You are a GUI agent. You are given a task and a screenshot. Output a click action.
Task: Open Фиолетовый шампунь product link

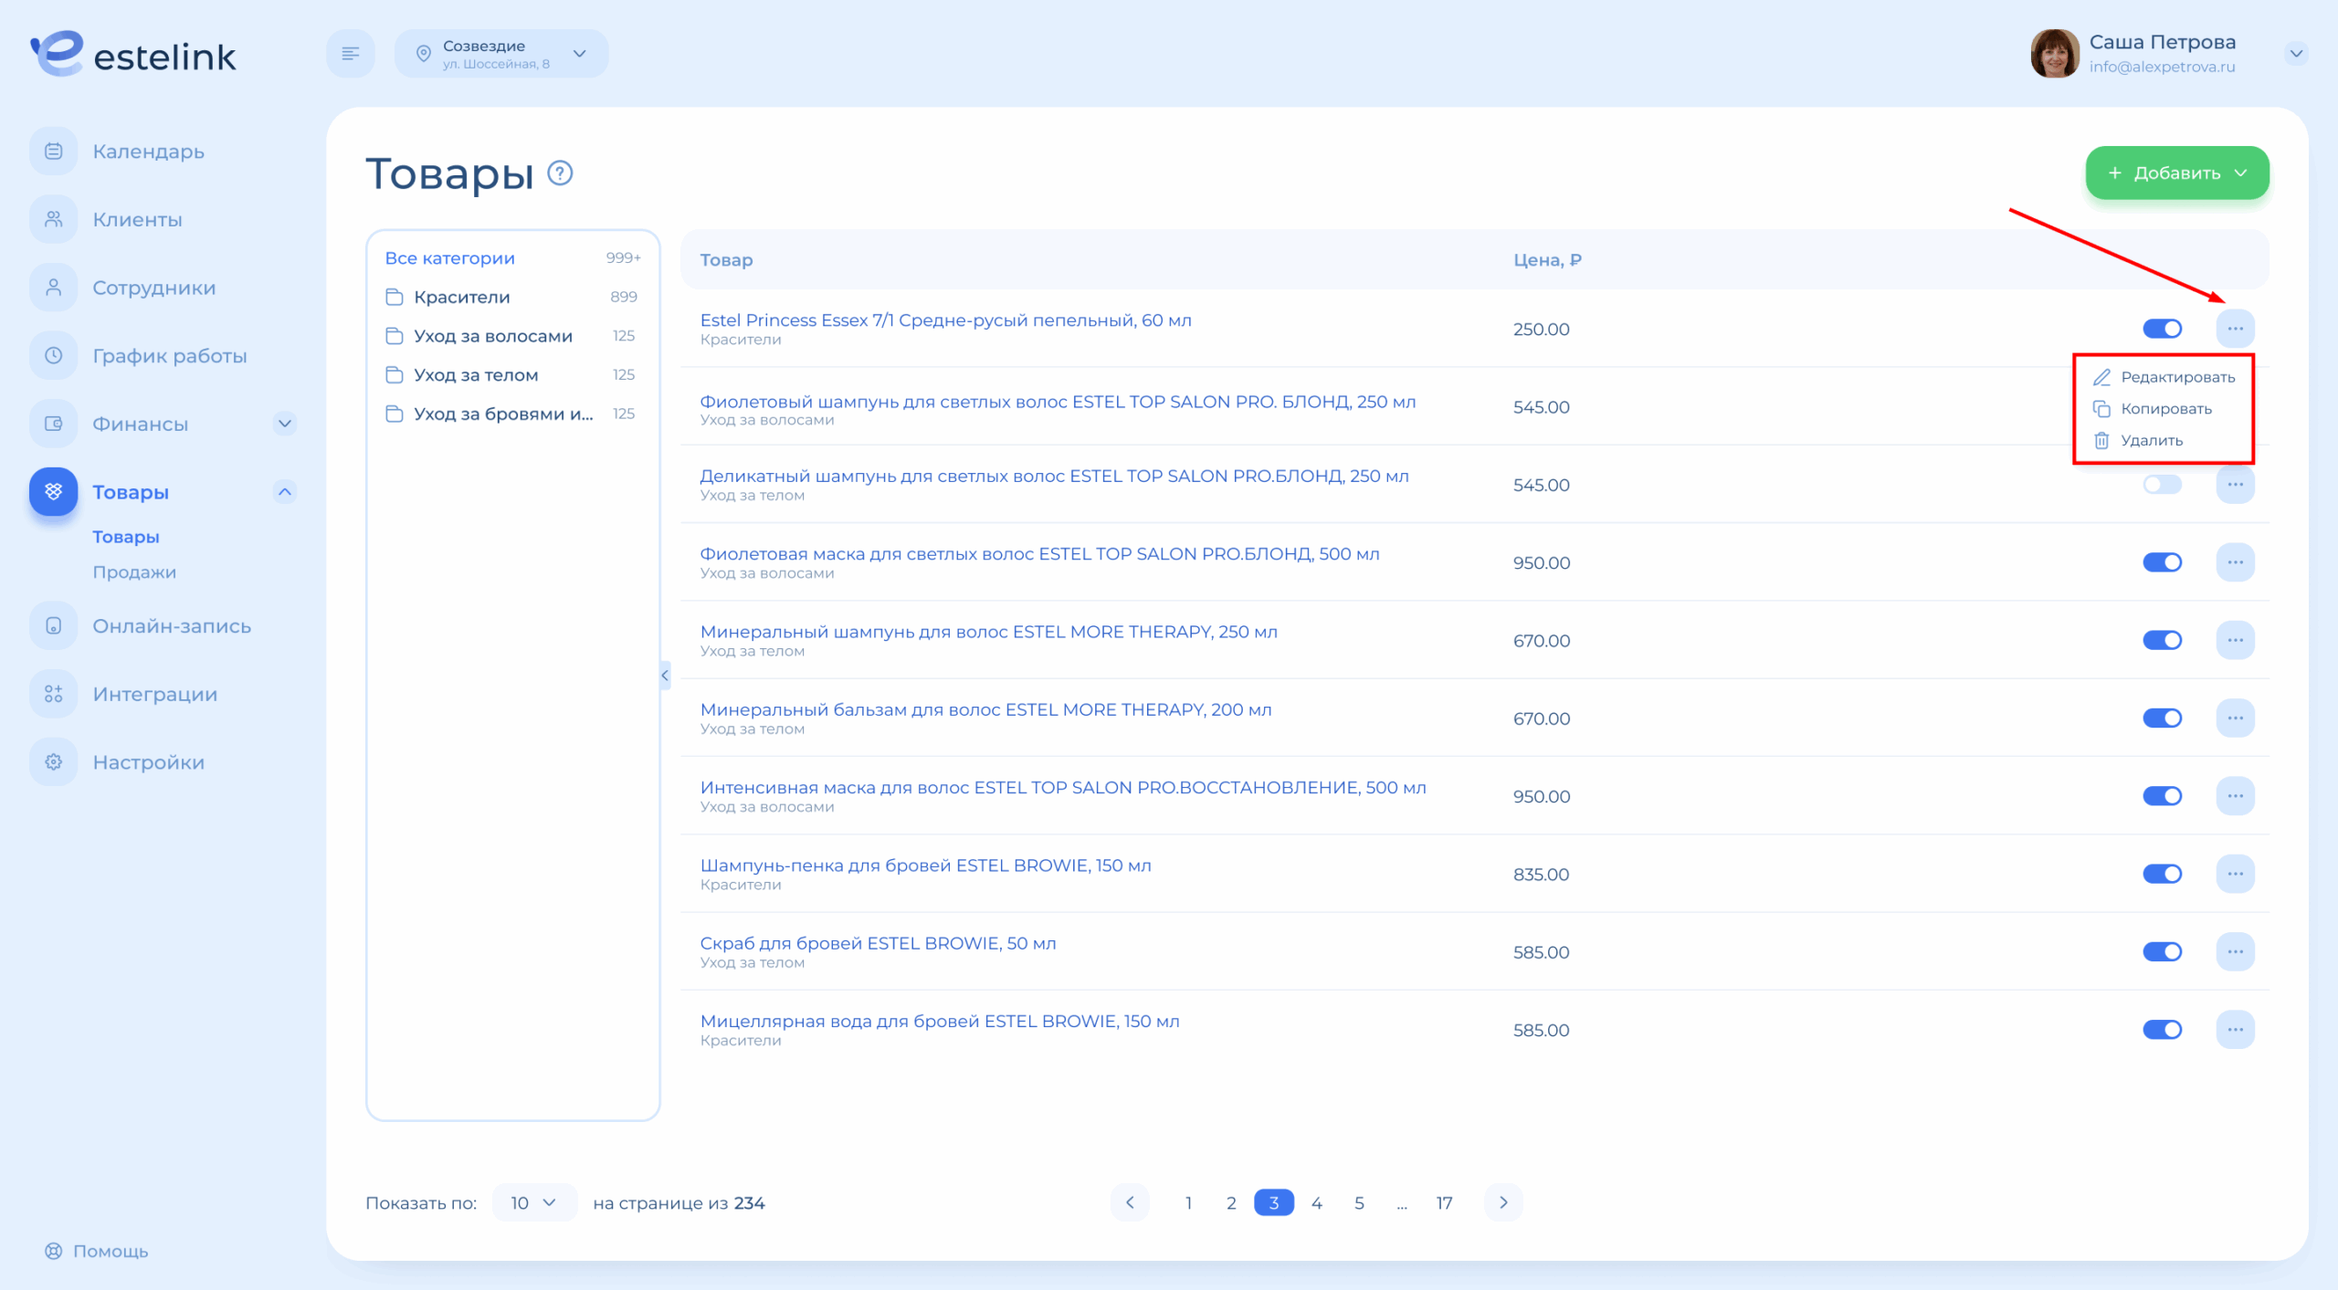pyautogui.click(x=1058, y=402)
